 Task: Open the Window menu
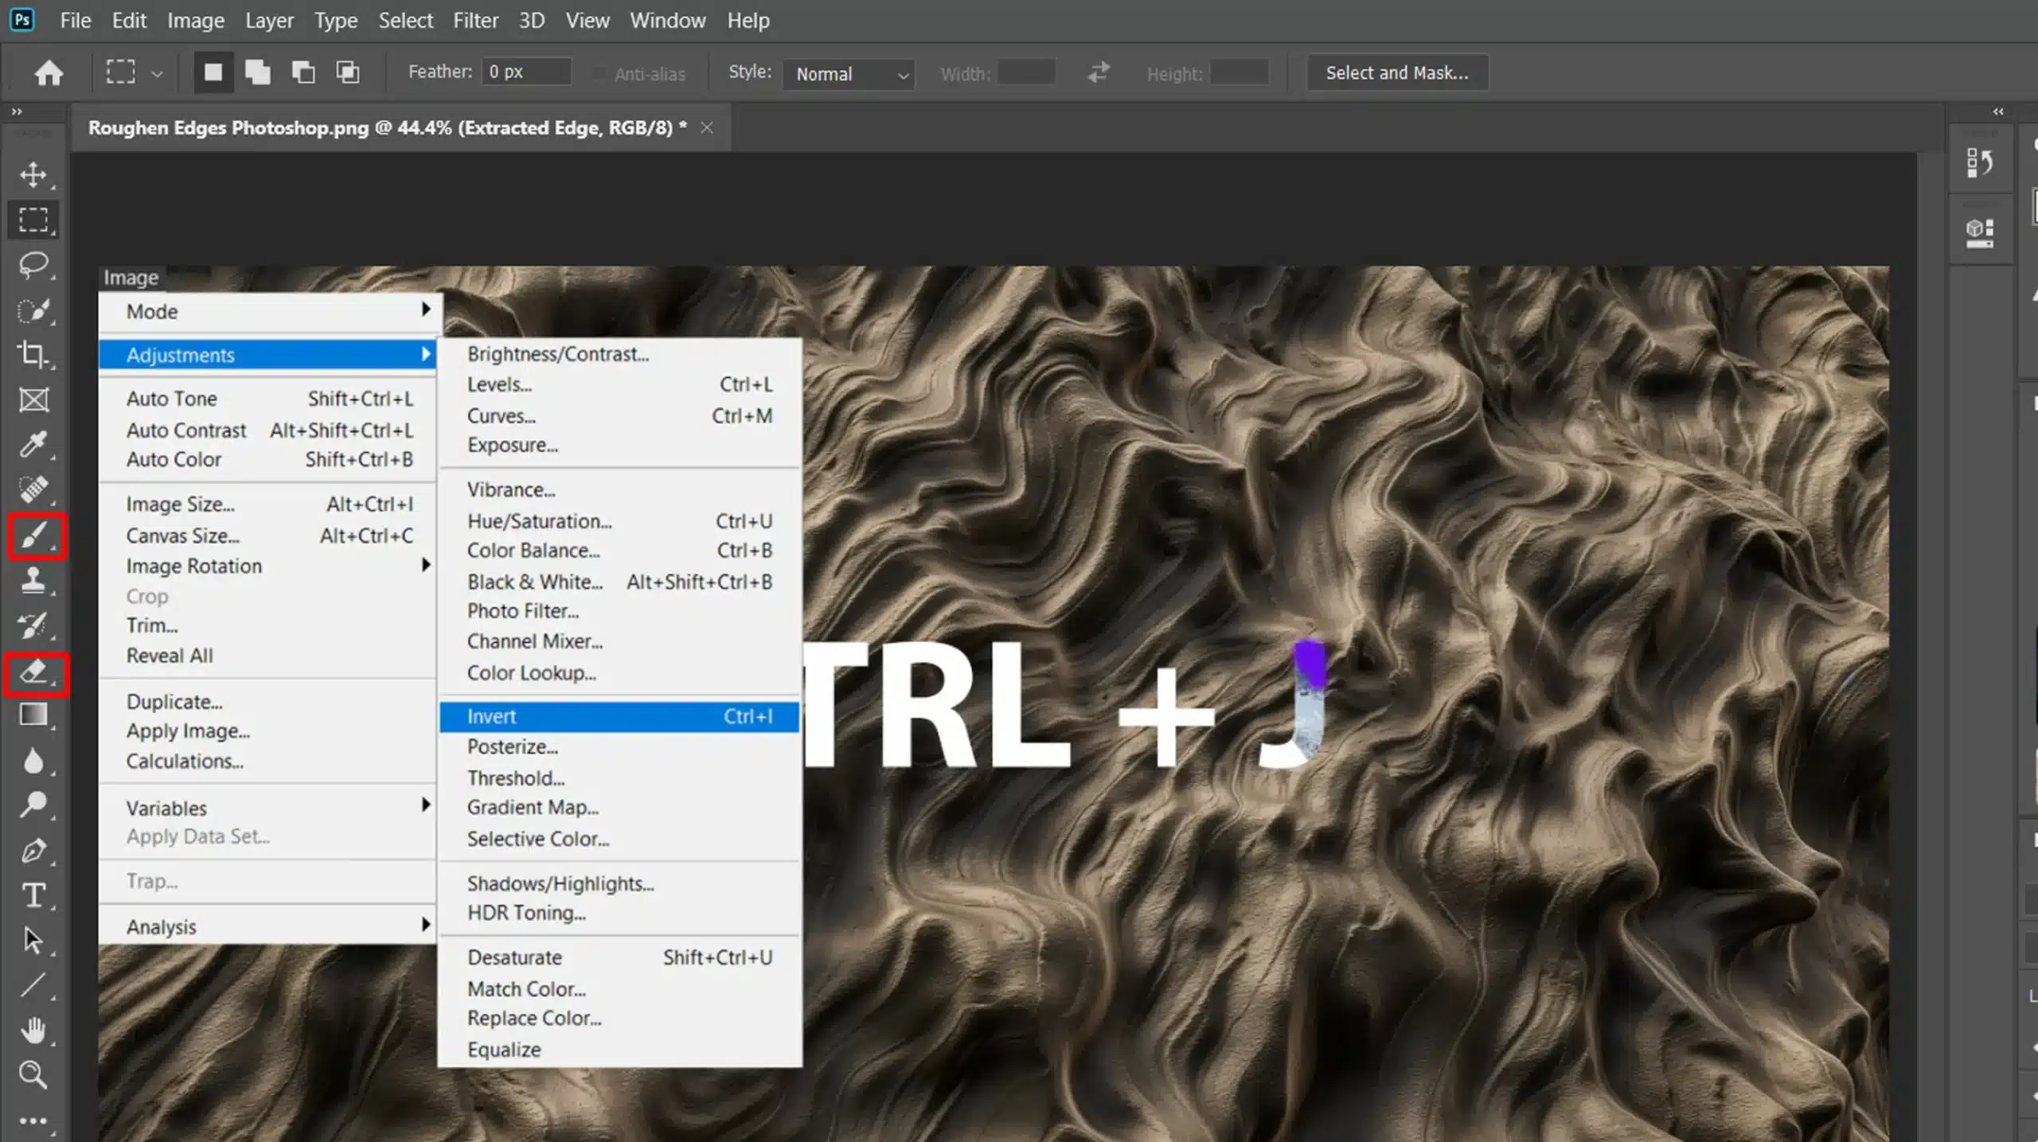(x=668, y=20)
